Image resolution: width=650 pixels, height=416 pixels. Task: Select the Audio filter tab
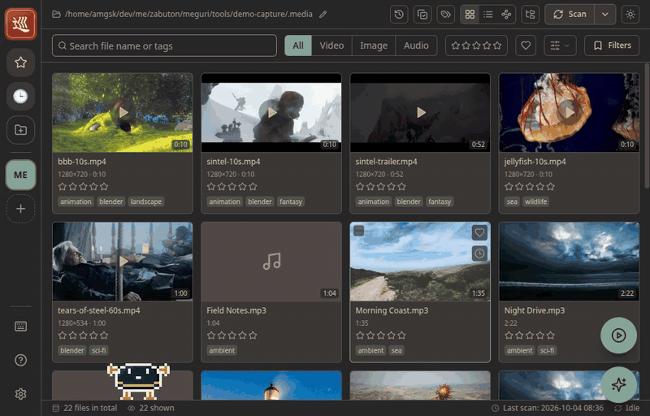point(416,45)
